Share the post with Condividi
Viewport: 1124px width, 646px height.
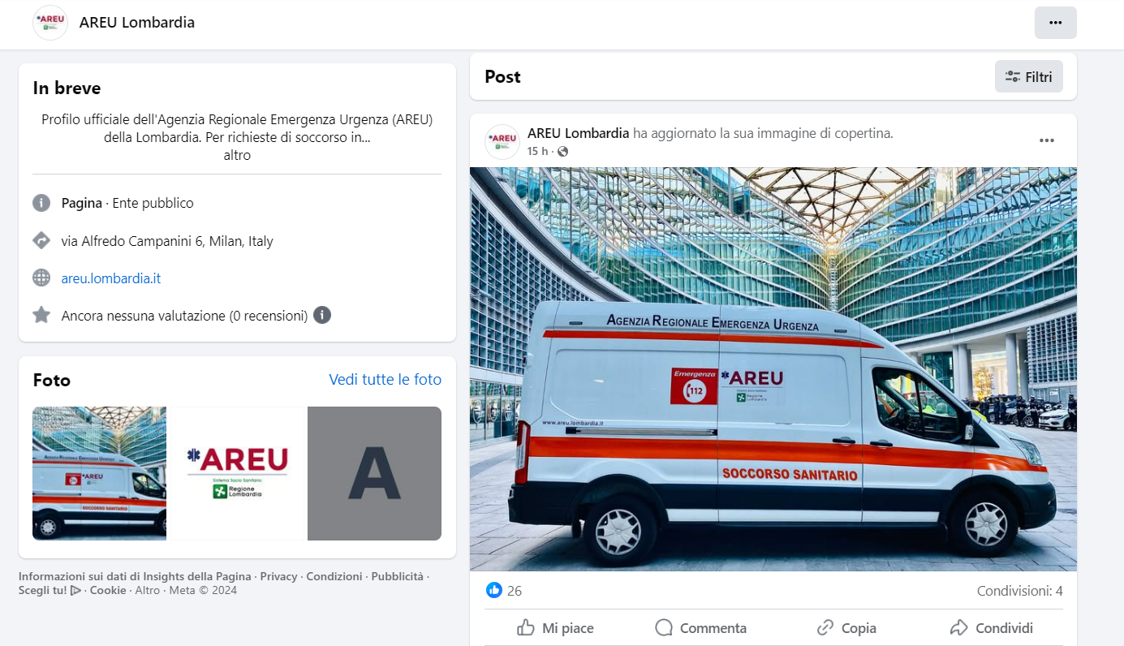991,627
